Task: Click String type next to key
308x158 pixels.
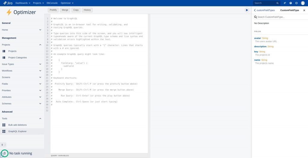Action: tap(262, 52)
